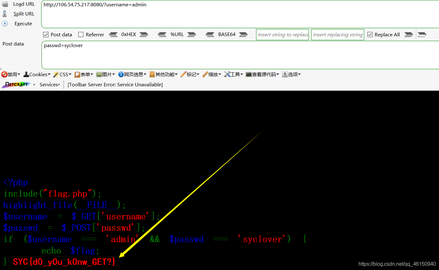The height and width of the screenshot is (270, 439).
Task: Focus the 'Insert string to replace' field
Action: click(x=282, y=35)
